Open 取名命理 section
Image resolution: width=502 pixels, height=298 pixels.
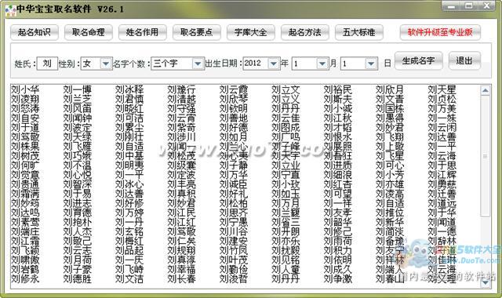point(89,32)
